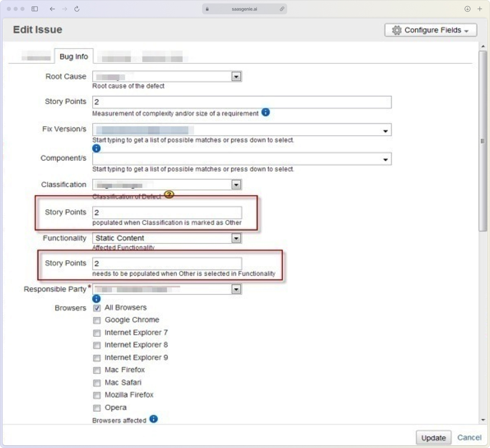Expand the Fix Version/s dropdown
Viewport: 490px width, 448px height.
385,130
